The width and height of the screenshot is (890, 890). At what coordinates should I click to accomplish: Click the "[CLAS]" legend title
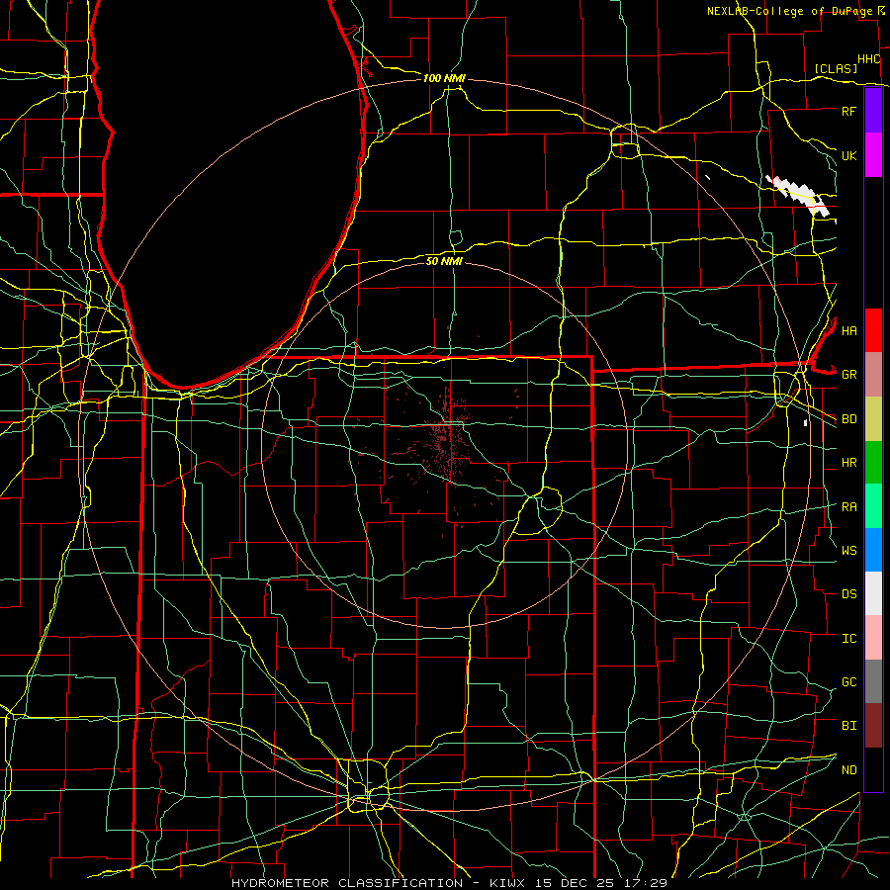pyautogui.click(x=836, y=68)
